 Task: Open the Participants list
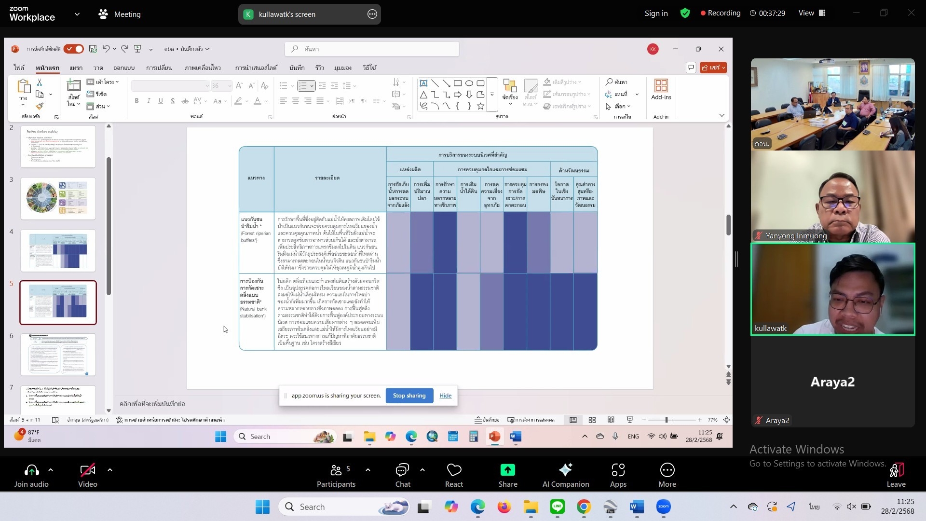(336, 470)
